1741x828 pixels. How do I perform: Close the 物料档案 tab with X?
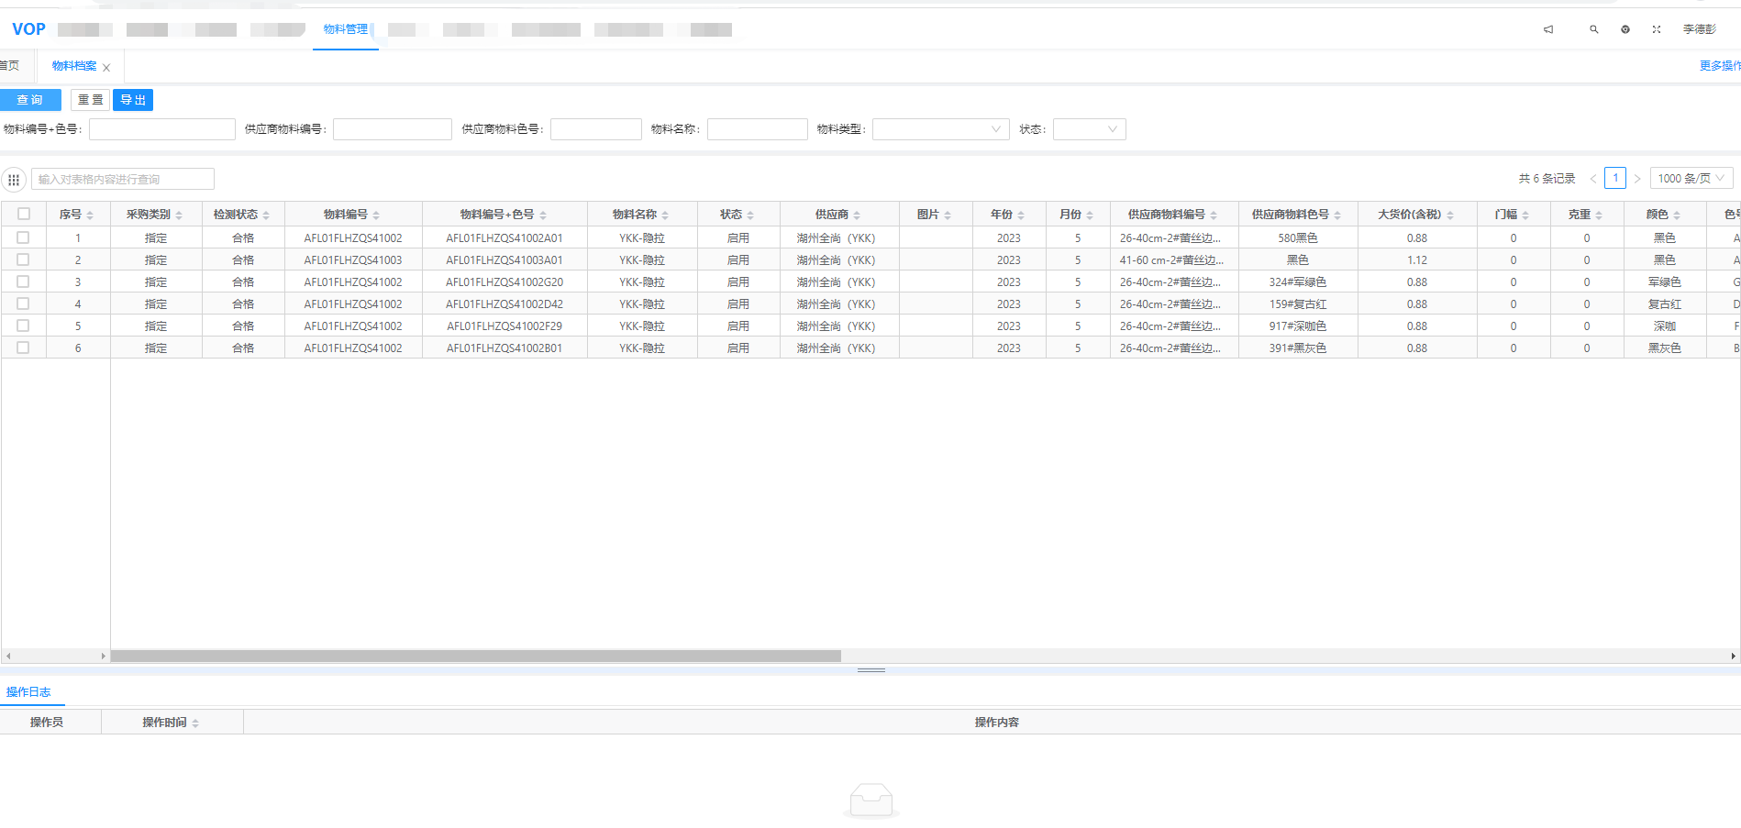coord(106,68)
